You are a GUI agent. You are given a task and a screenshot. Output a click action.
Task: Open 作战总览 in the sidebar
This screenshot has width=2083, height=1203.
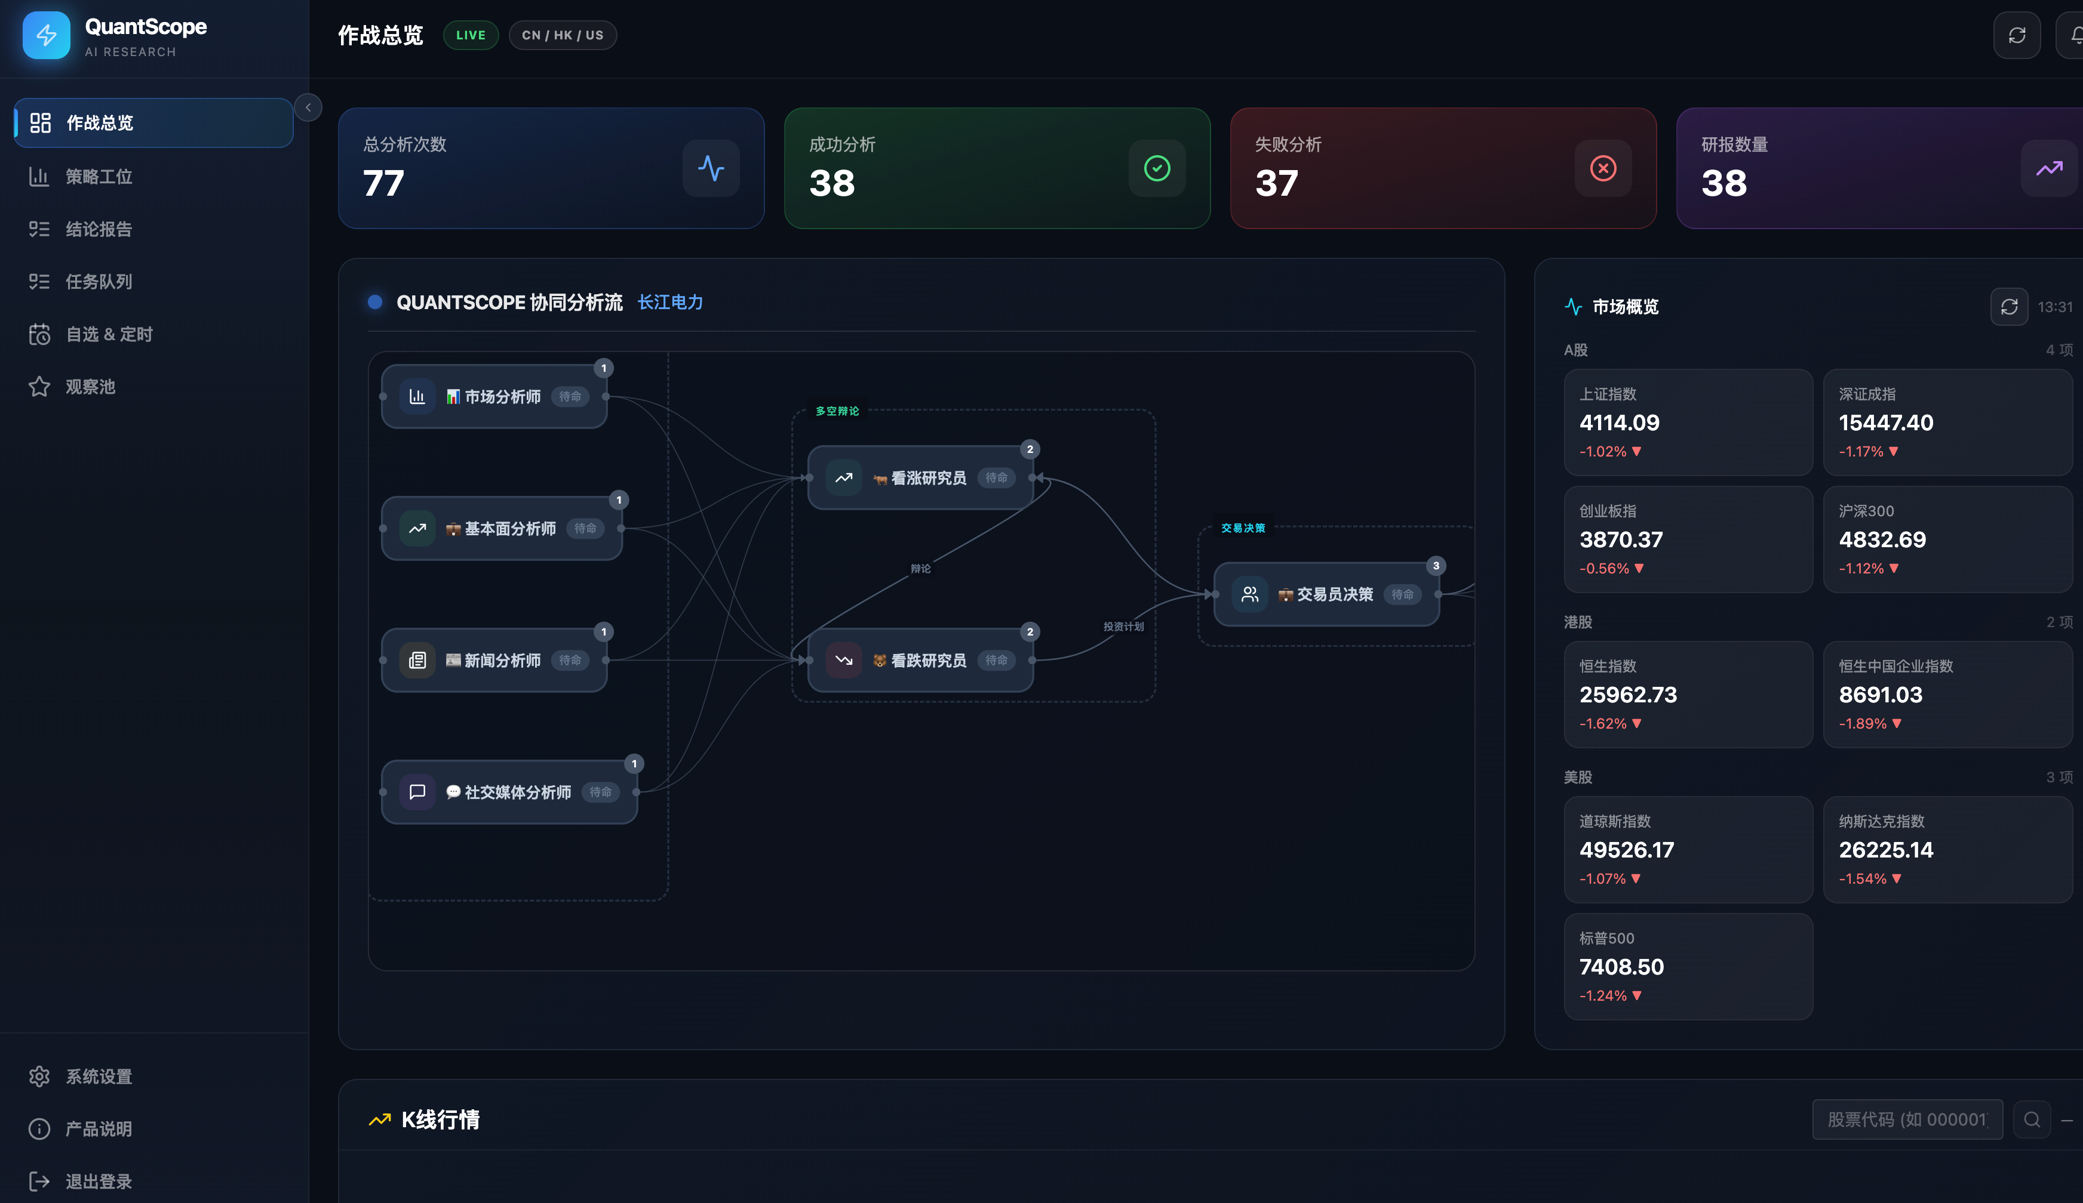click(x=153, y=123)
